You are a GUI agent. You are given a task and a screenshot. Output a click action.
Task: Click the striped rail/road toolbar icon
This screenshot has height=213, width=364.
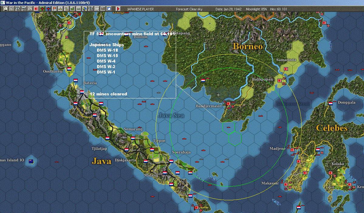point(103,9)
